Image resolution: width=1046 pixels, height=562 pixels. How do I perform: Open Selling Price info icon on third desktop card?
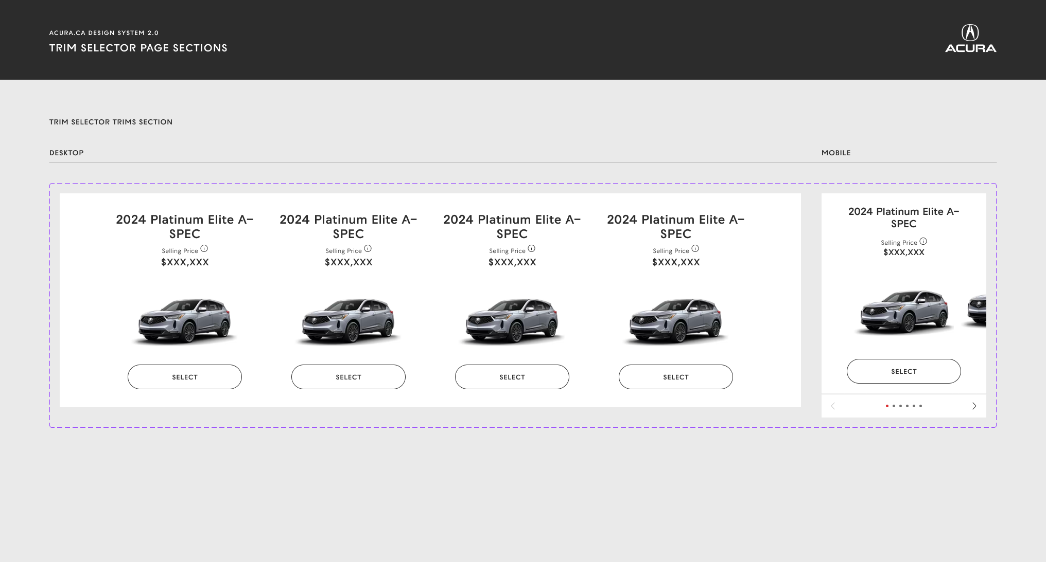tap(532, 248)
